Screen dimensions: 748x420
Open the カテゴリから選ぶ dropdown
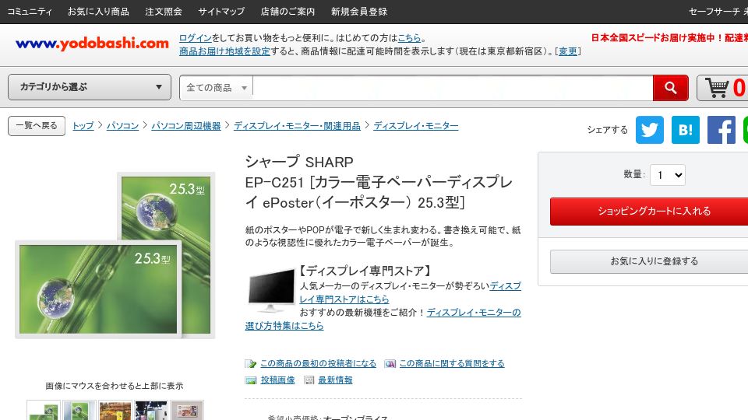[x=90, y=87]
